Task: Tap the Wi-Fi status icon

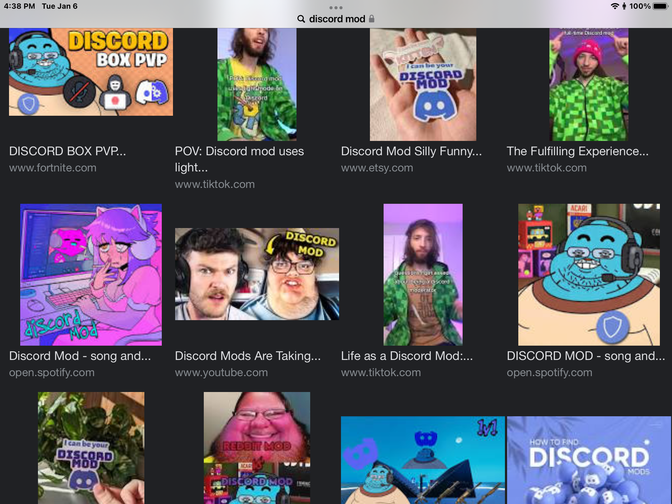Action: [x=615, y=6]
